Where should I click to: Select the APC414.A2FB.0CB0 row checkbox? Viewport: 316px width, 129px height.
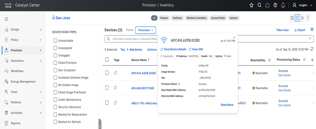[x=107, y=73]
